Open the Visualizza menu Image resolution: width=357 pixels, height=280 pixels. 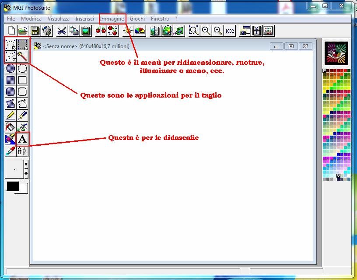point(59,19)
